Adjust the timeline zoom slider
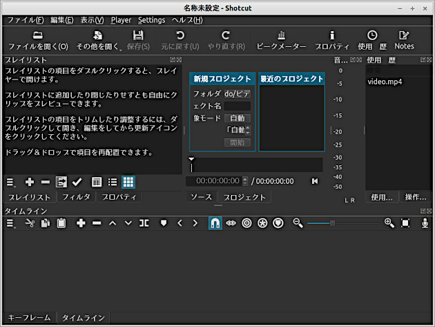The width and height of the screenshot is (435, 327). pyautogui.click(x=333, y=223)
